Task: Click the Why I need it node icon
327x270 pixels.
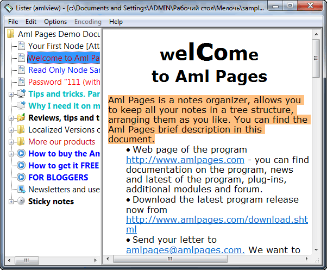Action: tap(21, 105)
